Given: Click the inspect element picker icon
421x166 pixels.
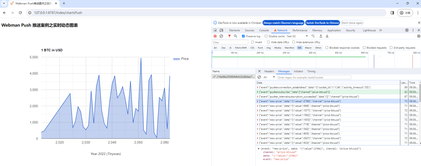Looking at the screenshot, I should click(x=215, y=30).
